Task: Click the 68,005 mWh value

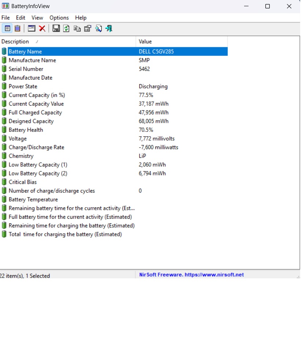Action: (154, 121)
